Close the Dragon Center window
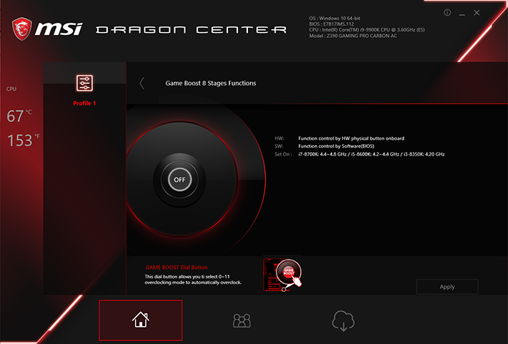The image size is (508, 344). point(477,13)
